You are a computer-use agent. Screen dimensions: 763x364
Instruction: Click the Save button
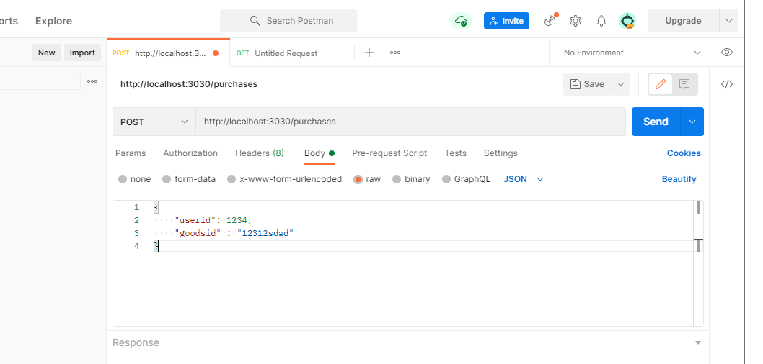coord(587,84)
